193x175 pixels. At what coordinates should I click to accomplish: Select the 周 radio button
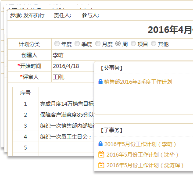click(118, 43)
